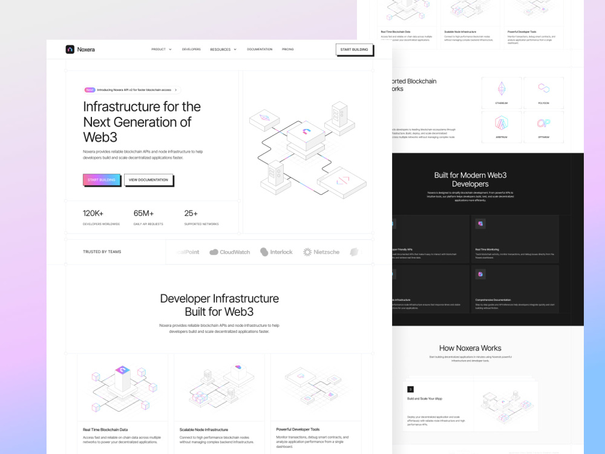Click Start Building in the header
The image size is (605, 454).
(354, 50)
